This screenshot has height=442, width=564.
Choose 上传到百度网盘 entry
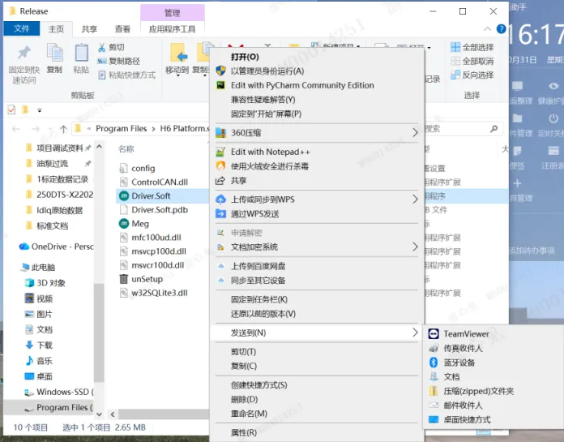tap(317, 266)
